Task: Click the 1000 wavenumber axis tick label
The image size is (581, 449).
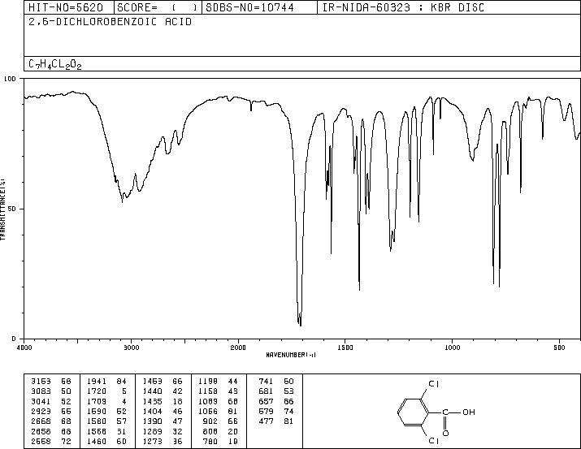Action: click(452, 348)
